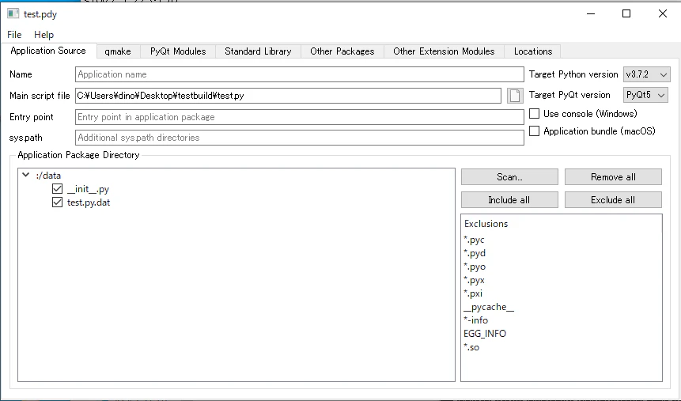Viewport: 681px width, 401px height.
Task: Click the Include all button
Action: 509,200
